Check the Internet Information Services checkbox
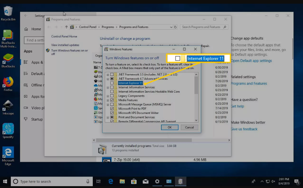 (x=112, y=87)
